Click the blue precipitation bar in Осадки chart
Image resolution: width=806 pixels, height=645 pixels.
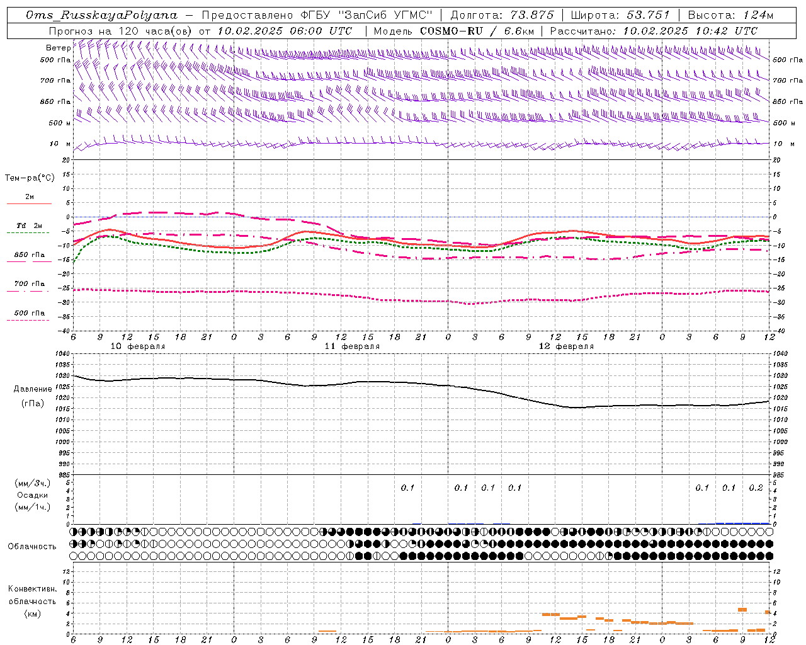coord(742,523)
